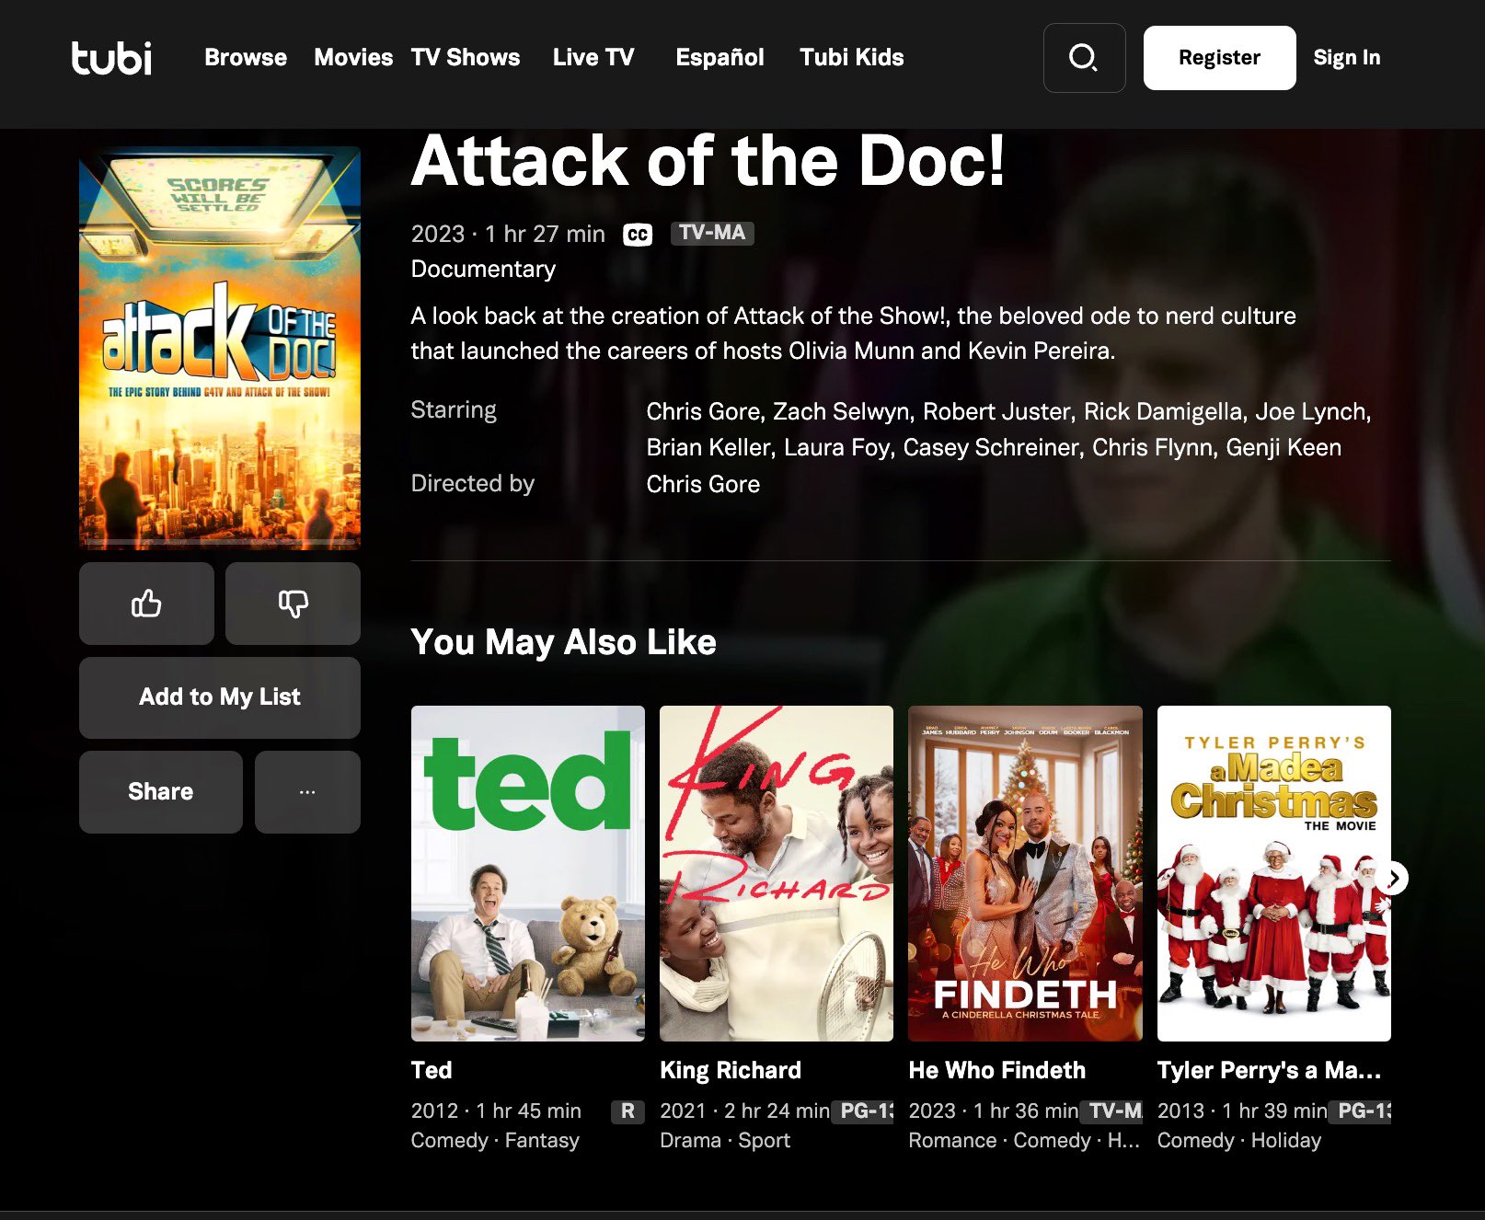Click Brian Keller in the cast
This screenshot has width=1485, height=1220.
[708, 447]
